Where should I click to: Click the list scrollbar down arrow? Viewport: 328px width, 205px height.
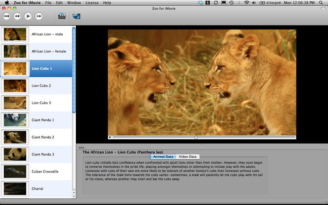pyautogui.click(x=74, y=196)
